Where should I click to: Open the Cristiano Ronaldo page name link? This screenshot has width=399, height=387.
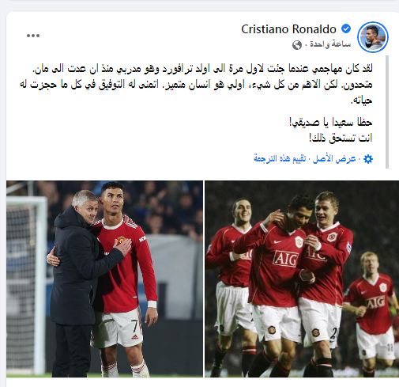[288, 29]
